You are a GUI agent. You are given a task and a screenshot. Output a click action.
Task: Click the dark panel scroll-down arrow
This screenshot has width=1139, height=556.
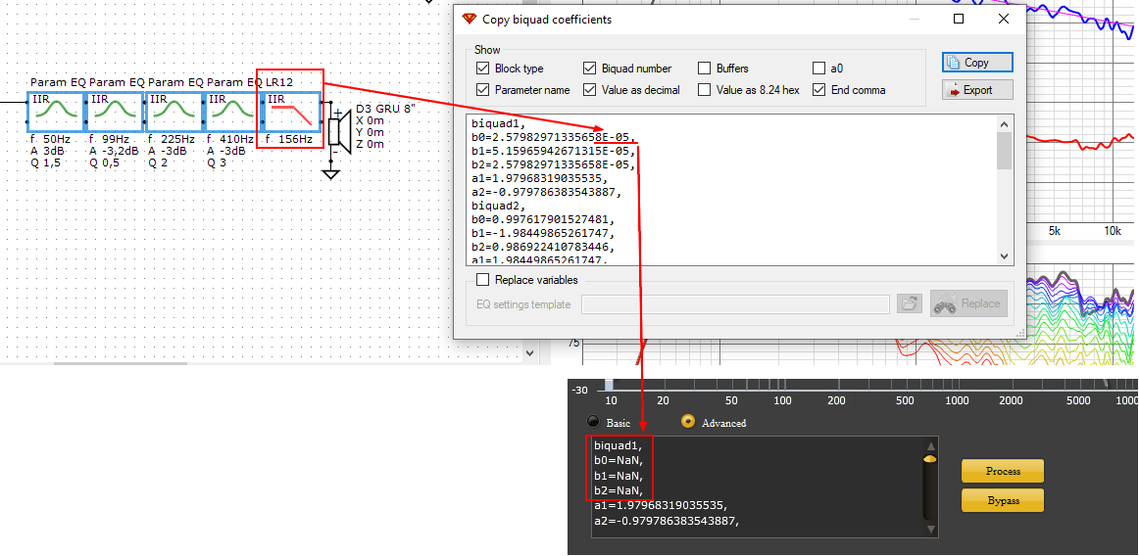(930, 530)
